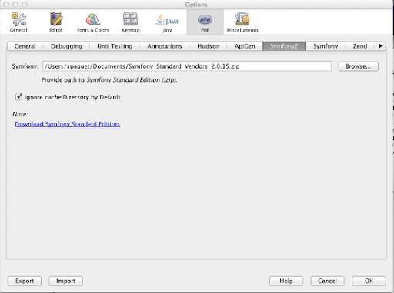
Task: Open Download Symfony Standard Edition link
Action: point(68,124)
